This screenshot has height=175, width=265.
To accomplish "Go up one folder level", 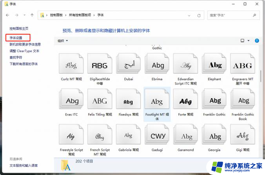I will click(x=32, y=15).
